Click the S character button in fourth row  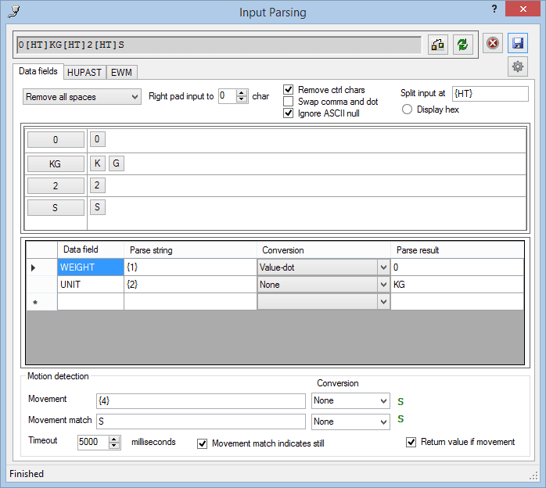point(98,207)
